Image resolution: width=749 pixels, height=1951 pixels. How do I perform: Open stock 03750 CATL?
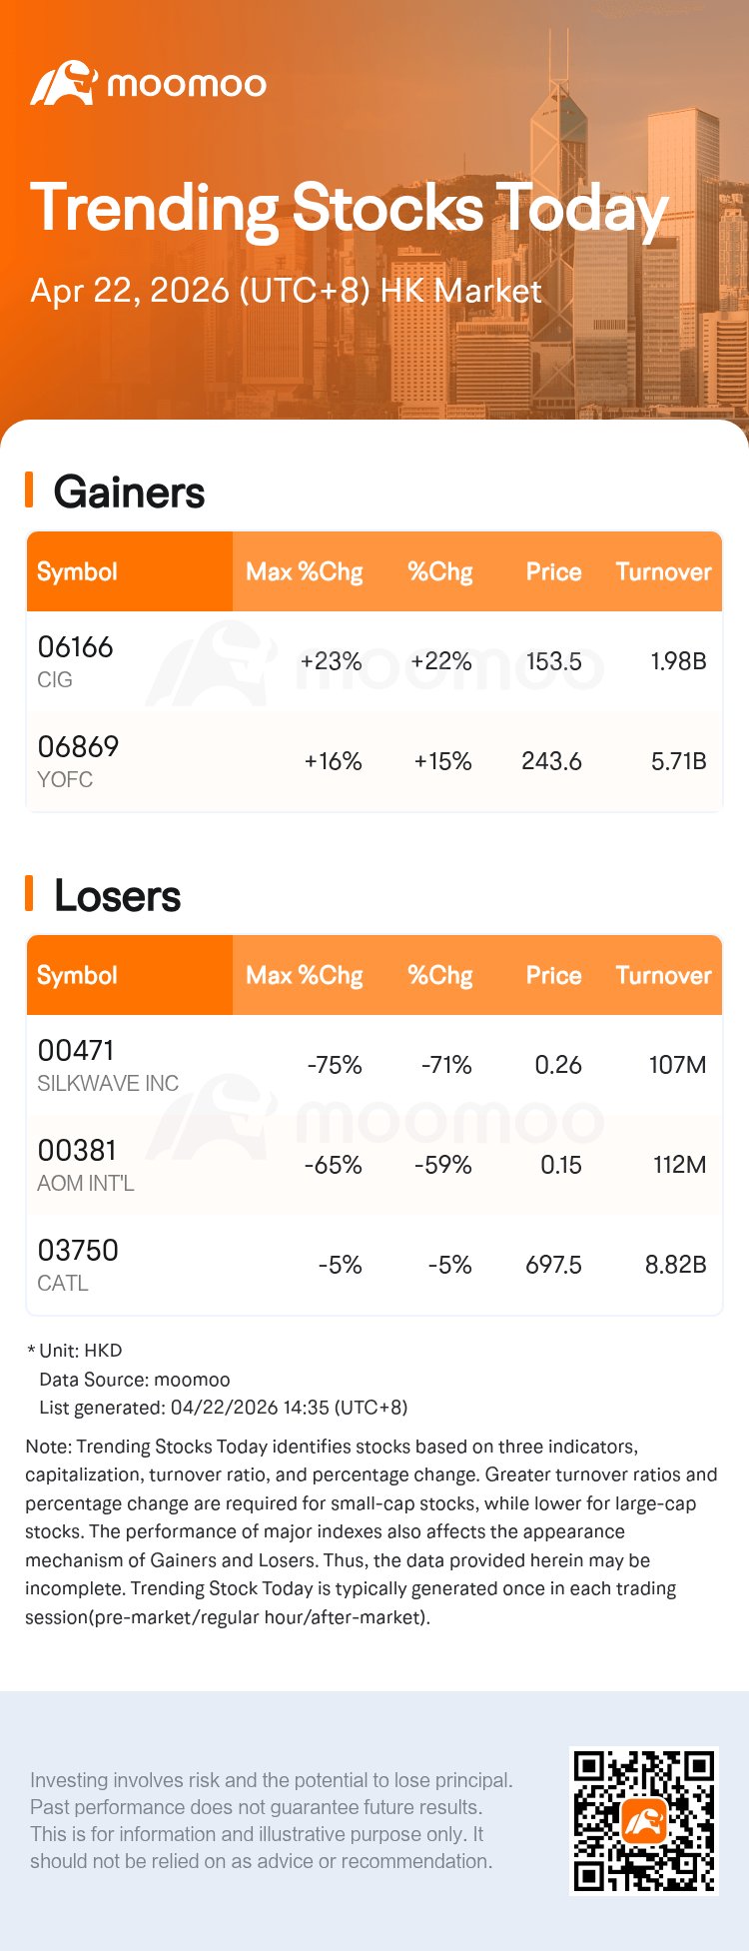point(78,1265)
